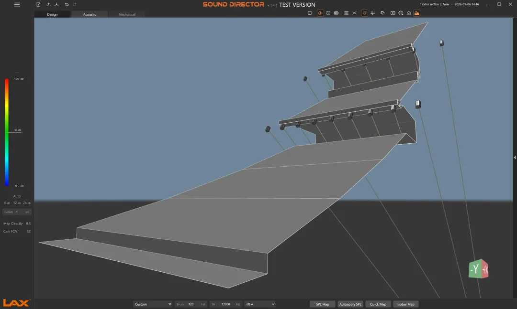The height and width of the screenshot is (309, 517).
Task: Click the globe icon in toolbar
Action: click(x=337, y=13)
